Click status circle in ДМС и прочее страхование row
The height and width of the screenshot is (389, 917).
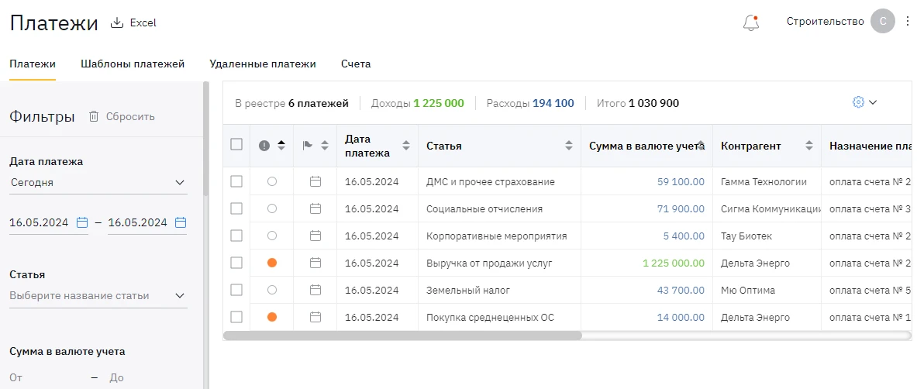[272, 182]
